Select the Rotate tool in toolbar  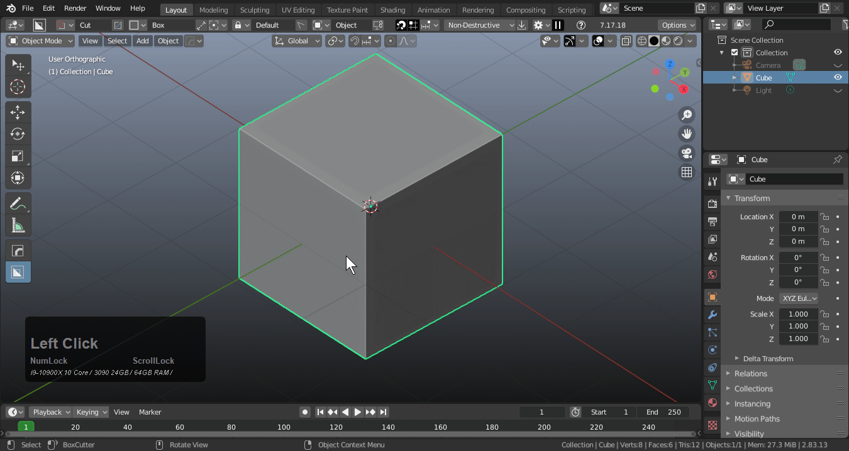click(x=18, y=134)
